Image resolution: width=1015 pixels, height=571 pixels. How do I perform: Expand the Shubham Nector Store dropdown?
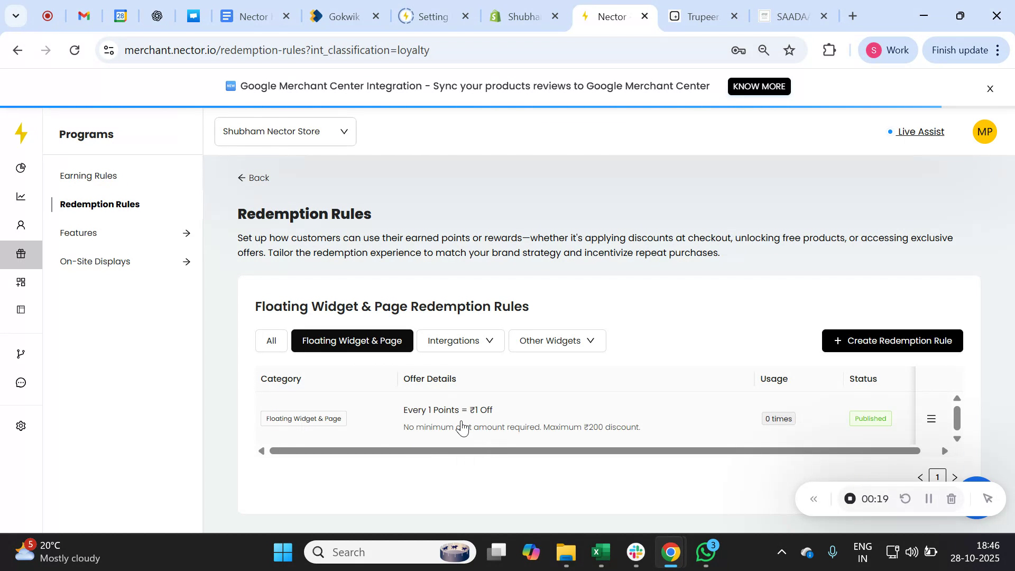coord(285,132)
